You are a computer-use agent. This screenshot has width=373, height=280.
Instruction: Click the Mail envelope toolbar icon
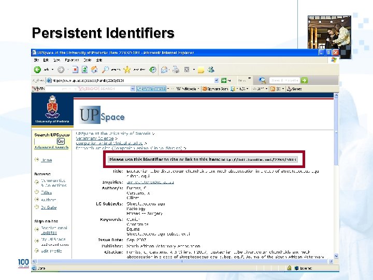click(164, 69)
